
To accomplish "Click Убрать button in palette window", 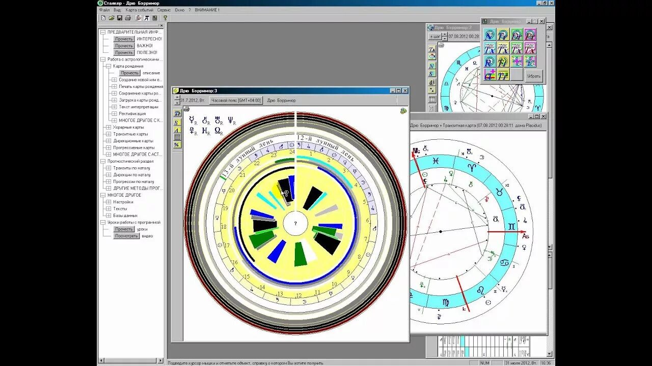I will (533, 76).
